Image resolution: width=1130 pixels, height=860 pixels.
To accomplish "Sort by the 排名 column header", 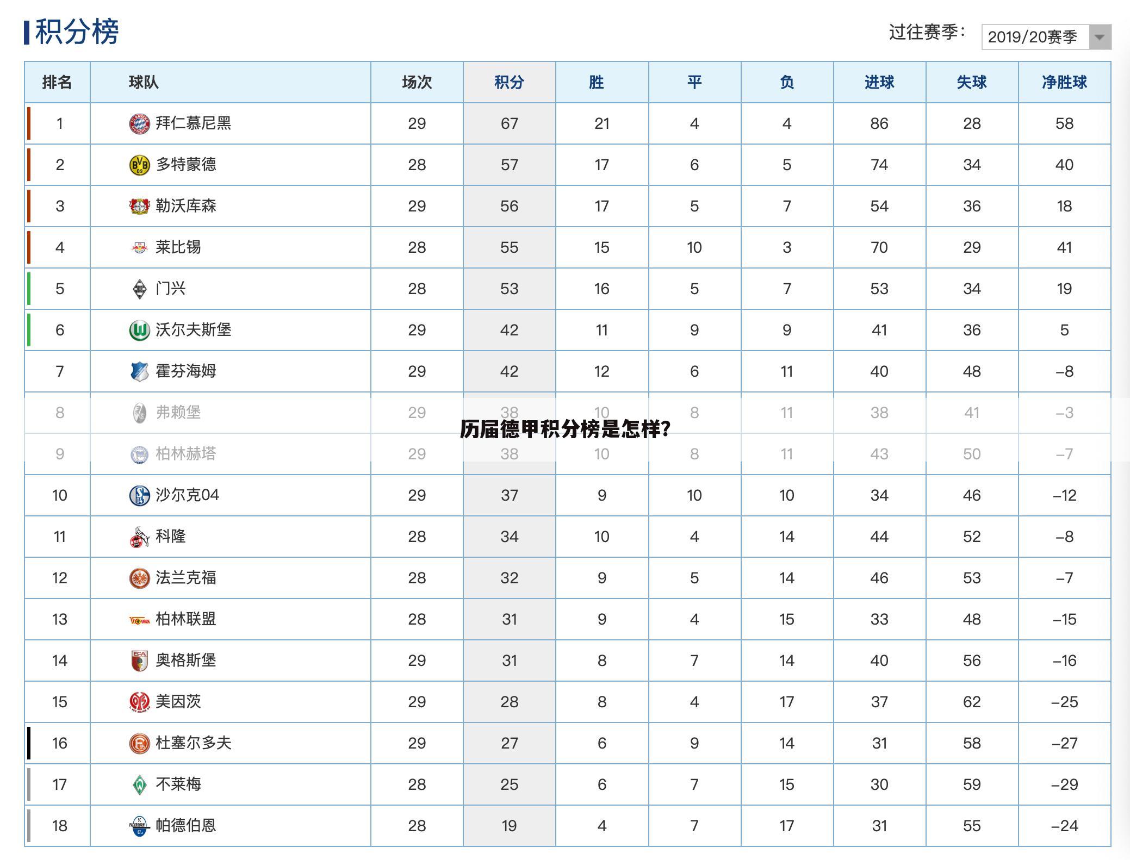I will point(57,82).
